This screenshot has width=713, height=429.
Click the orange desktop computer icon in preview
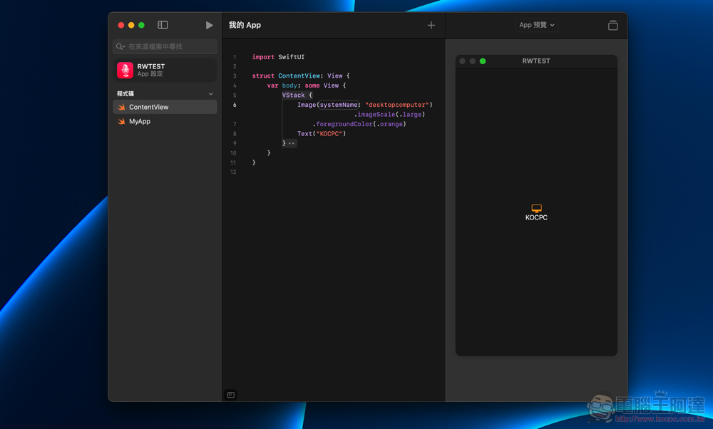[x=536, y=208]
